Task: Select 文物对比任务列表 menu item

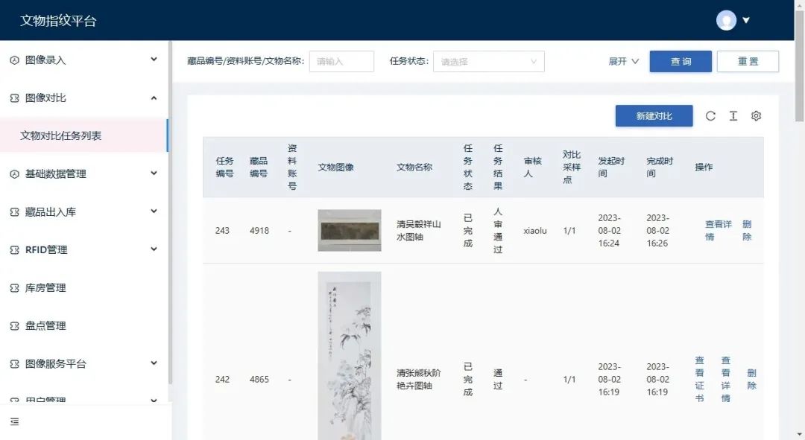Action: click(x=83, y=135)
